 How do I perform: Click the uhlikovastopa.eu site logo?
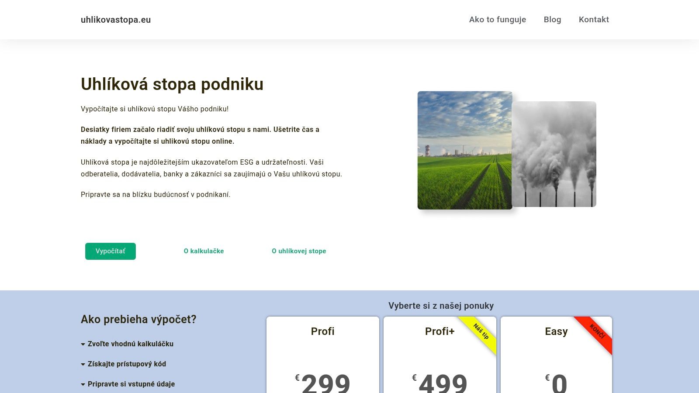pos(115,20)
